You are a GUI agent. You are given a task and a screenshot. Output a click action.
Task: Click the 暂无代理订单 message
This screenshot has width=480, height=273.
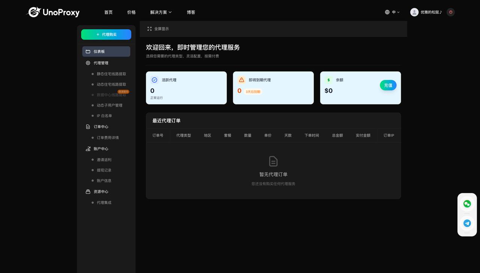[x=273, y=175]
